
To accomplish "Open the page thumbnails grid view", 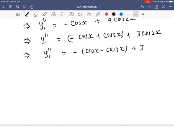I will tap(11, 7).
